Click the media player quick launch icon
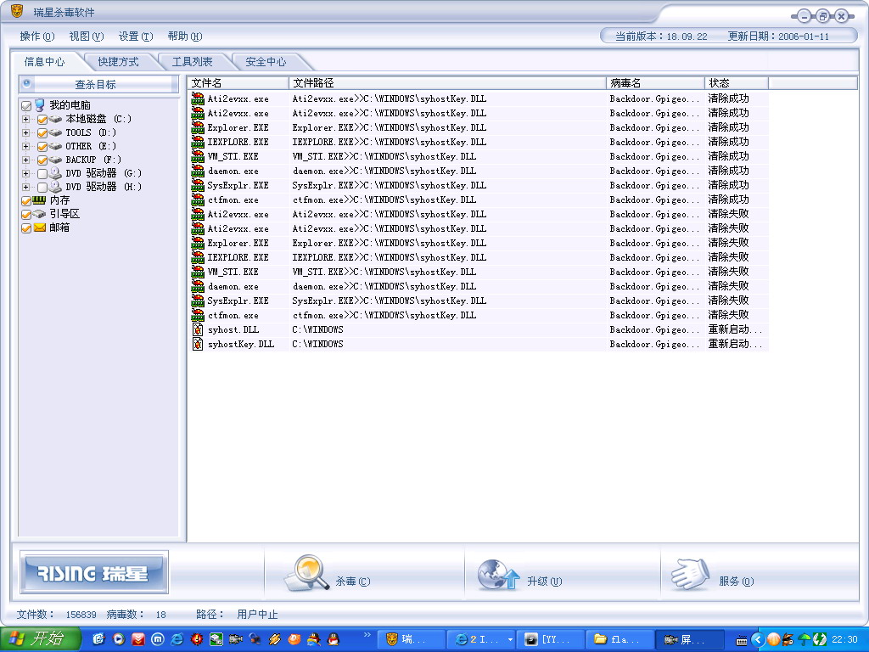 click(x=119, y=639)
